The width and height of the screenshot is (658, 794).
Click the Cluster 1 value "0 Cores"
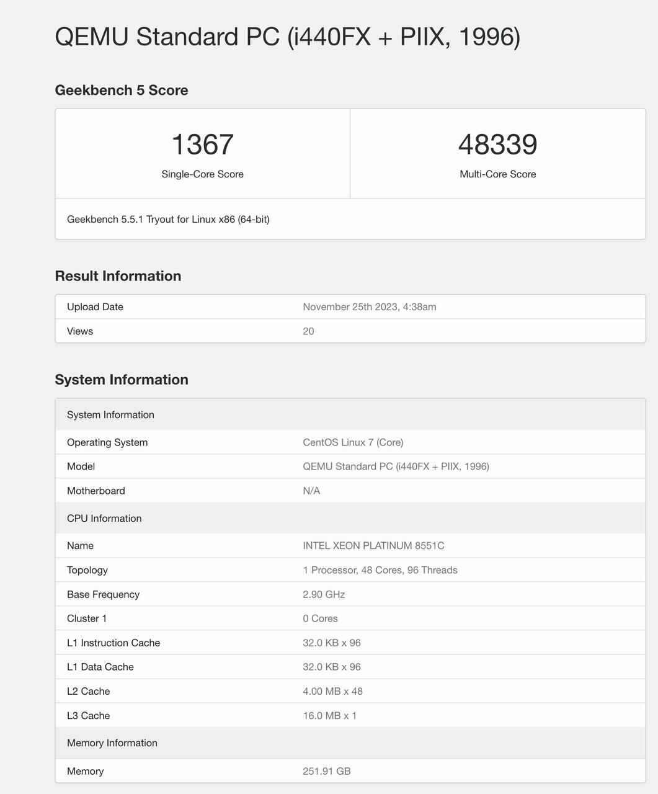320,618
